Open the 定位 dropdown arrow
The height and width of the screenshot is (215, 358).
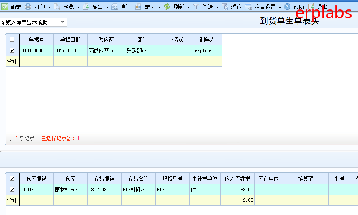(x=159, y=7)
